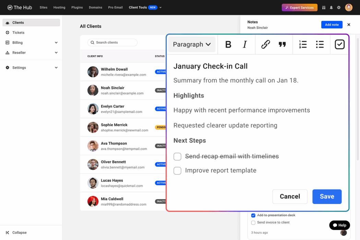This screenshot has width=360, height=240.
Task: Check the Improve report template task
Action: click(x=177, y=171)
